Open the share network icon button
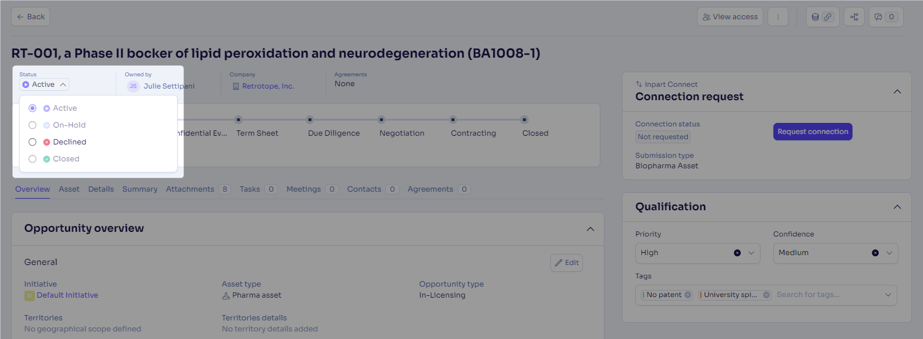The image size is (923, 339). coord(854,17)
